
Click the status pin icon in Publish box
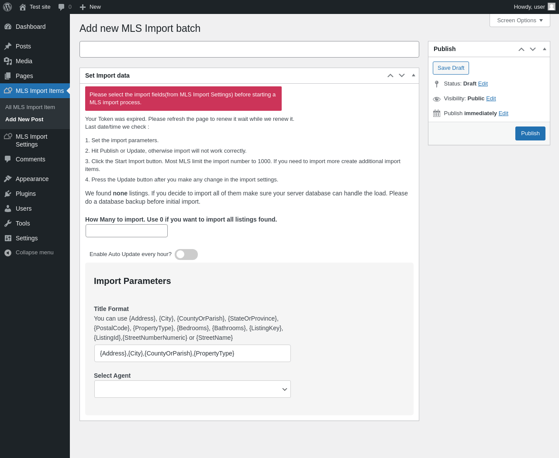pos(437,84)
